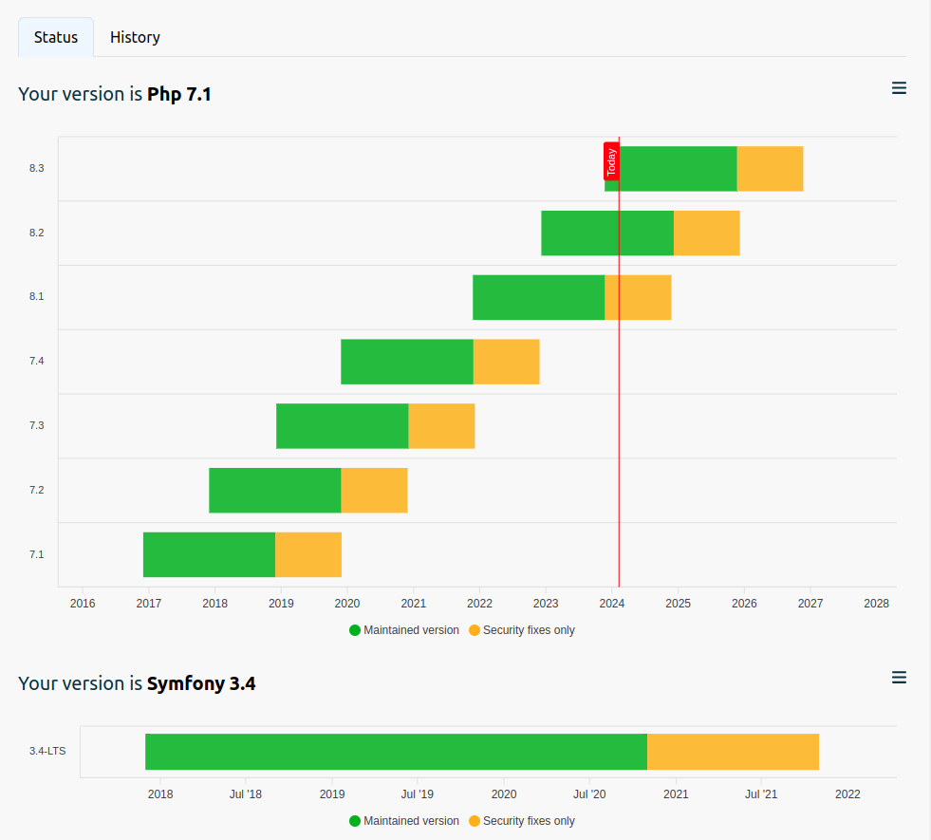Click the green maintained bar for PHP 7.1
931x840 pixels.
coord(209,554)
